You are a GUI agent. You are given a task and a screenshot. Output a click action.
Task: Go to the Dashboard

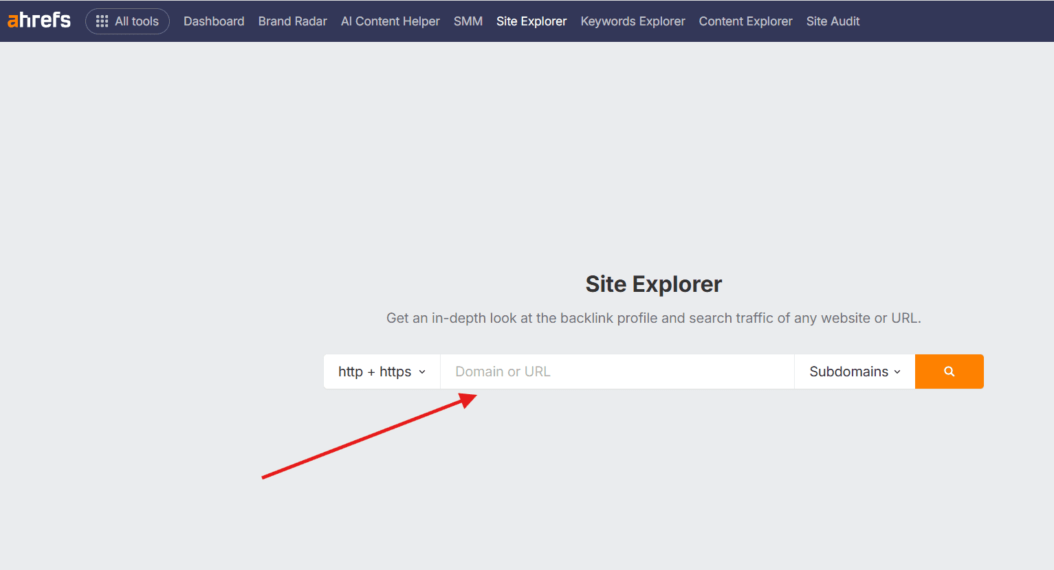click(214, 21)
